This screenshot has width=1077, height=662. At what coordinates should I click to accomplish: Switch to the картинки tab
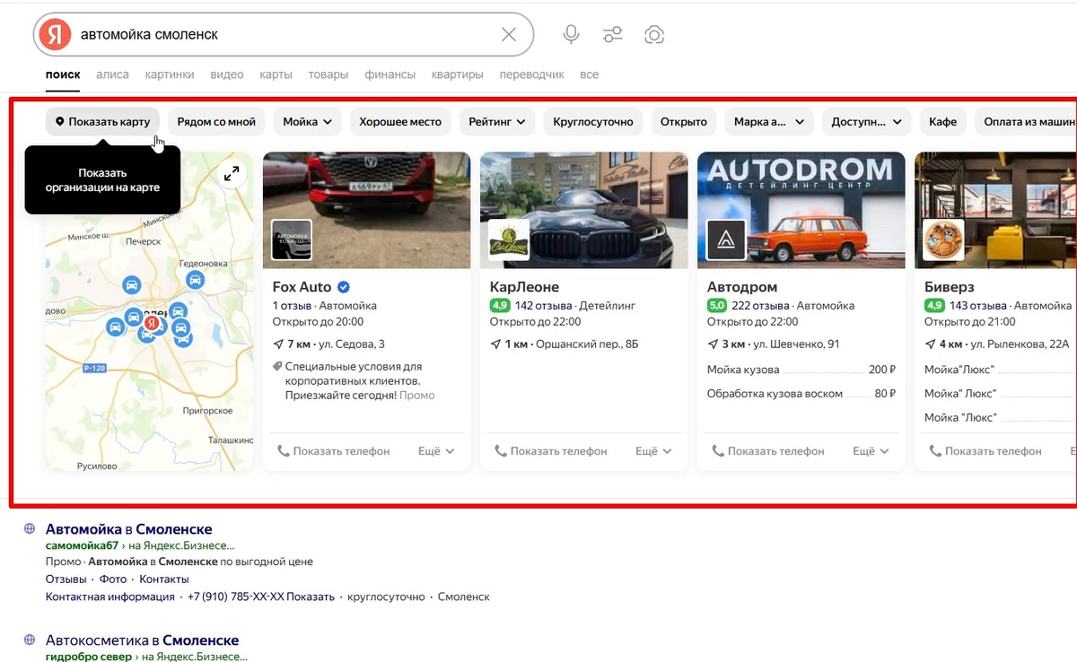[170, 74]
